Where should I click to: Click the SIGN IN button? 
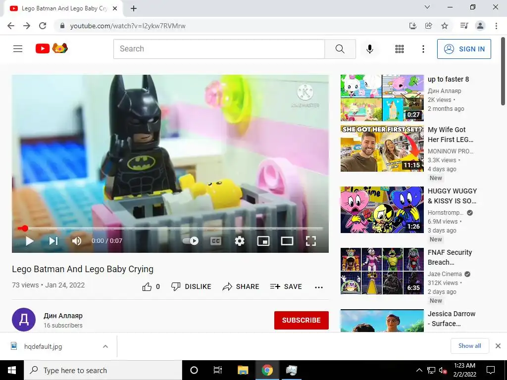(x=464, y=49)
